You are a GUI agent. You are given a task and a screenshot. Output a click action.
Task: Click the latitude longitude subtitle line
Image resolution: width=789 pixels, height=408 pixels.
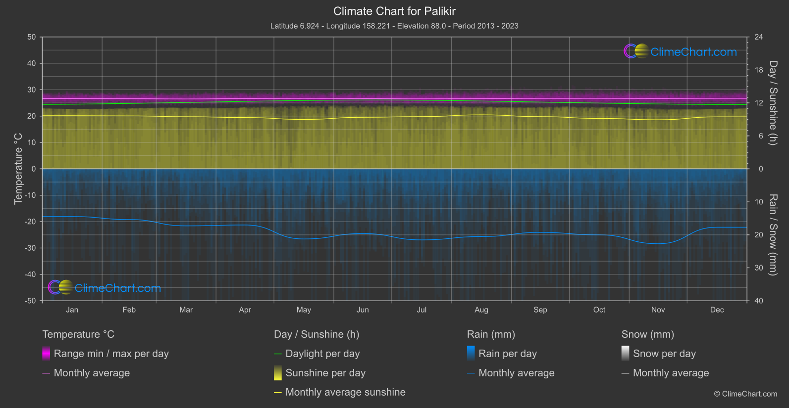394,26
